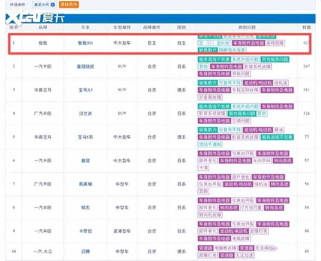Open the 锐志 car series link
Viewport: 321px width, 261px height.
[x=86, y=207]
